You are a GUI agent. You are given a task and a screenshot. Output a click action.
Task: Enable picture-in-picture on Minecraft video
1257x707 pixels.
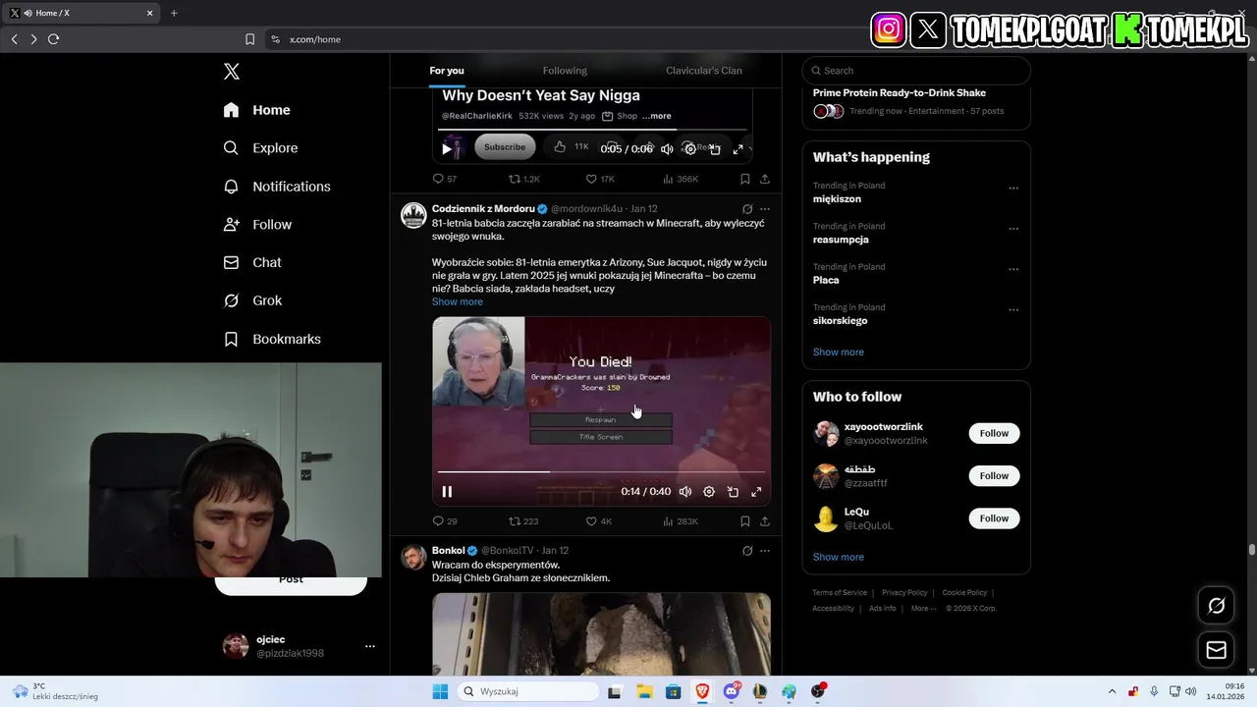[733, 492]
